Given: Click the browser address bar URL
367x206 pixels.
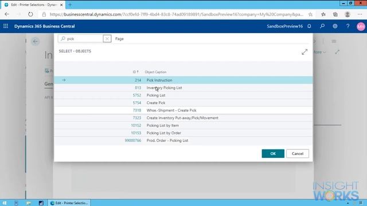Looking at the screenshot, I should point(176,14).
